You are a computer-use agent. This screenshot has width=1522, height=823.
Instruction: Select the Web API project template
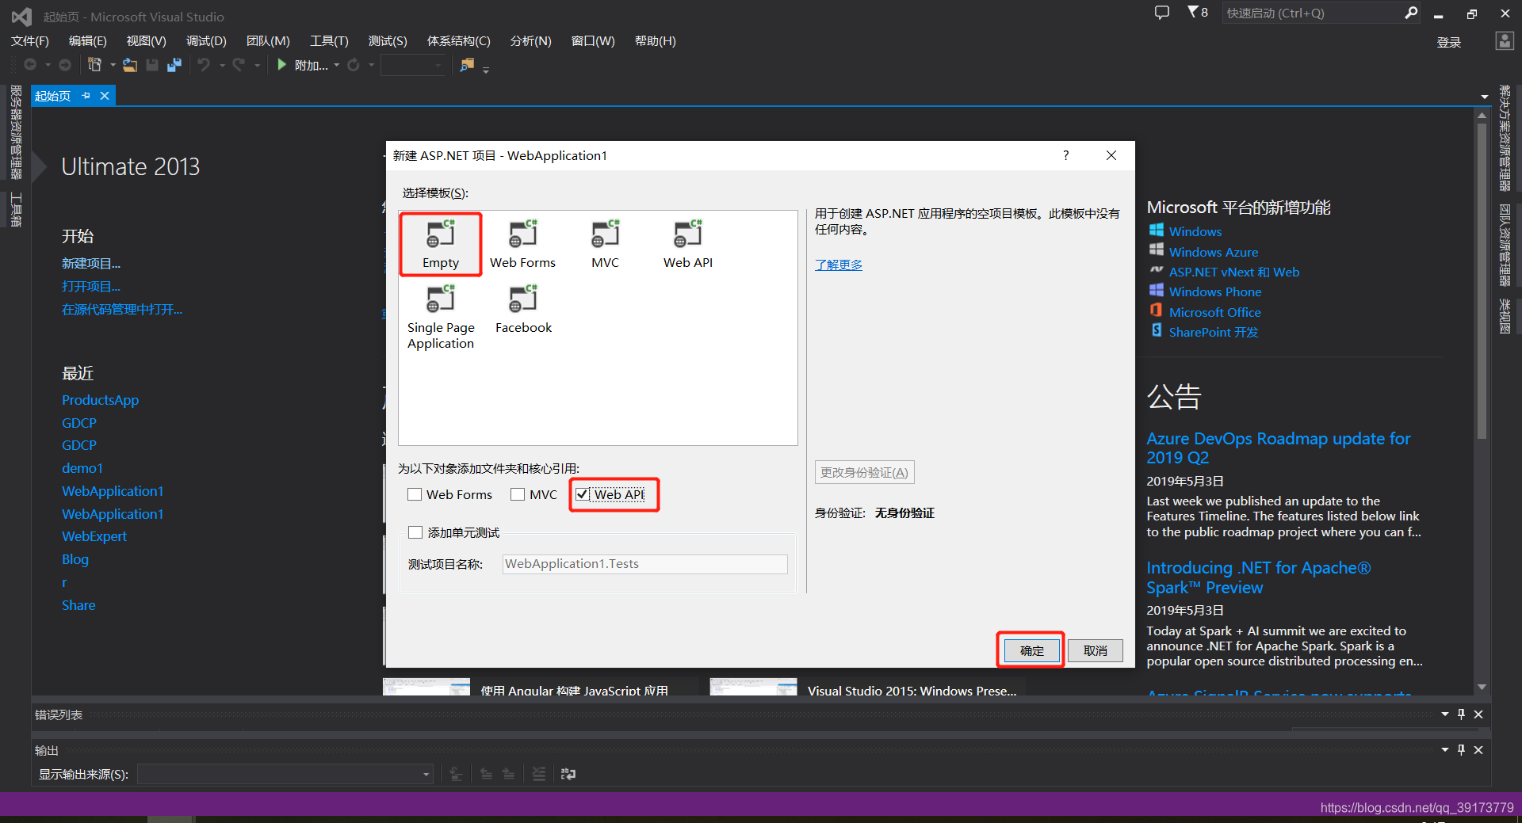(x=687, y=244)
